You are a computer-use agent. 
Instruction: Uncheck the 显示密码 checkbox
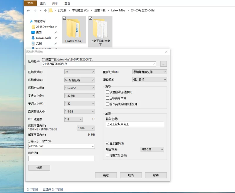pyautogui.click(x=107, y=143)
